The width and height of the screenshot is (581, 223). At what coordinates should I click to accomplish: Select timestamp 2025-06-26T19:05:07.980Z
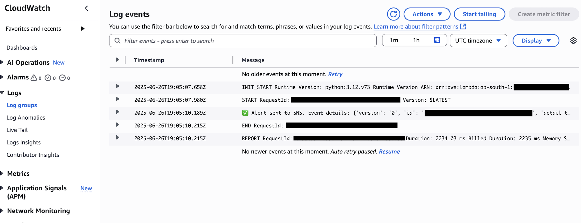pos(170,100)
